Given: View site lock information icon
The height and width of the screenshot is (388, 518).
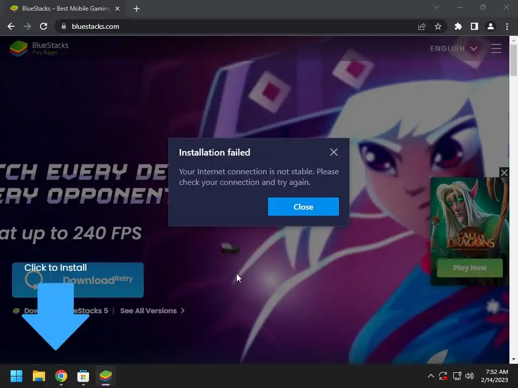Looking at the screenshot, I should pos(64,26).
